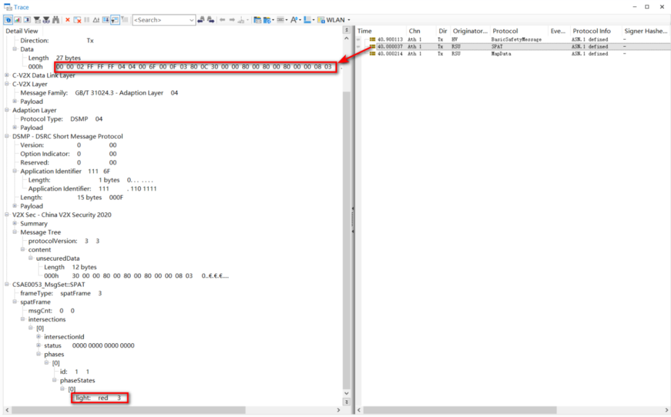Click the trace list horizontal scrollbar
This screenshot has height=417, width=671.
coord(513,410)
